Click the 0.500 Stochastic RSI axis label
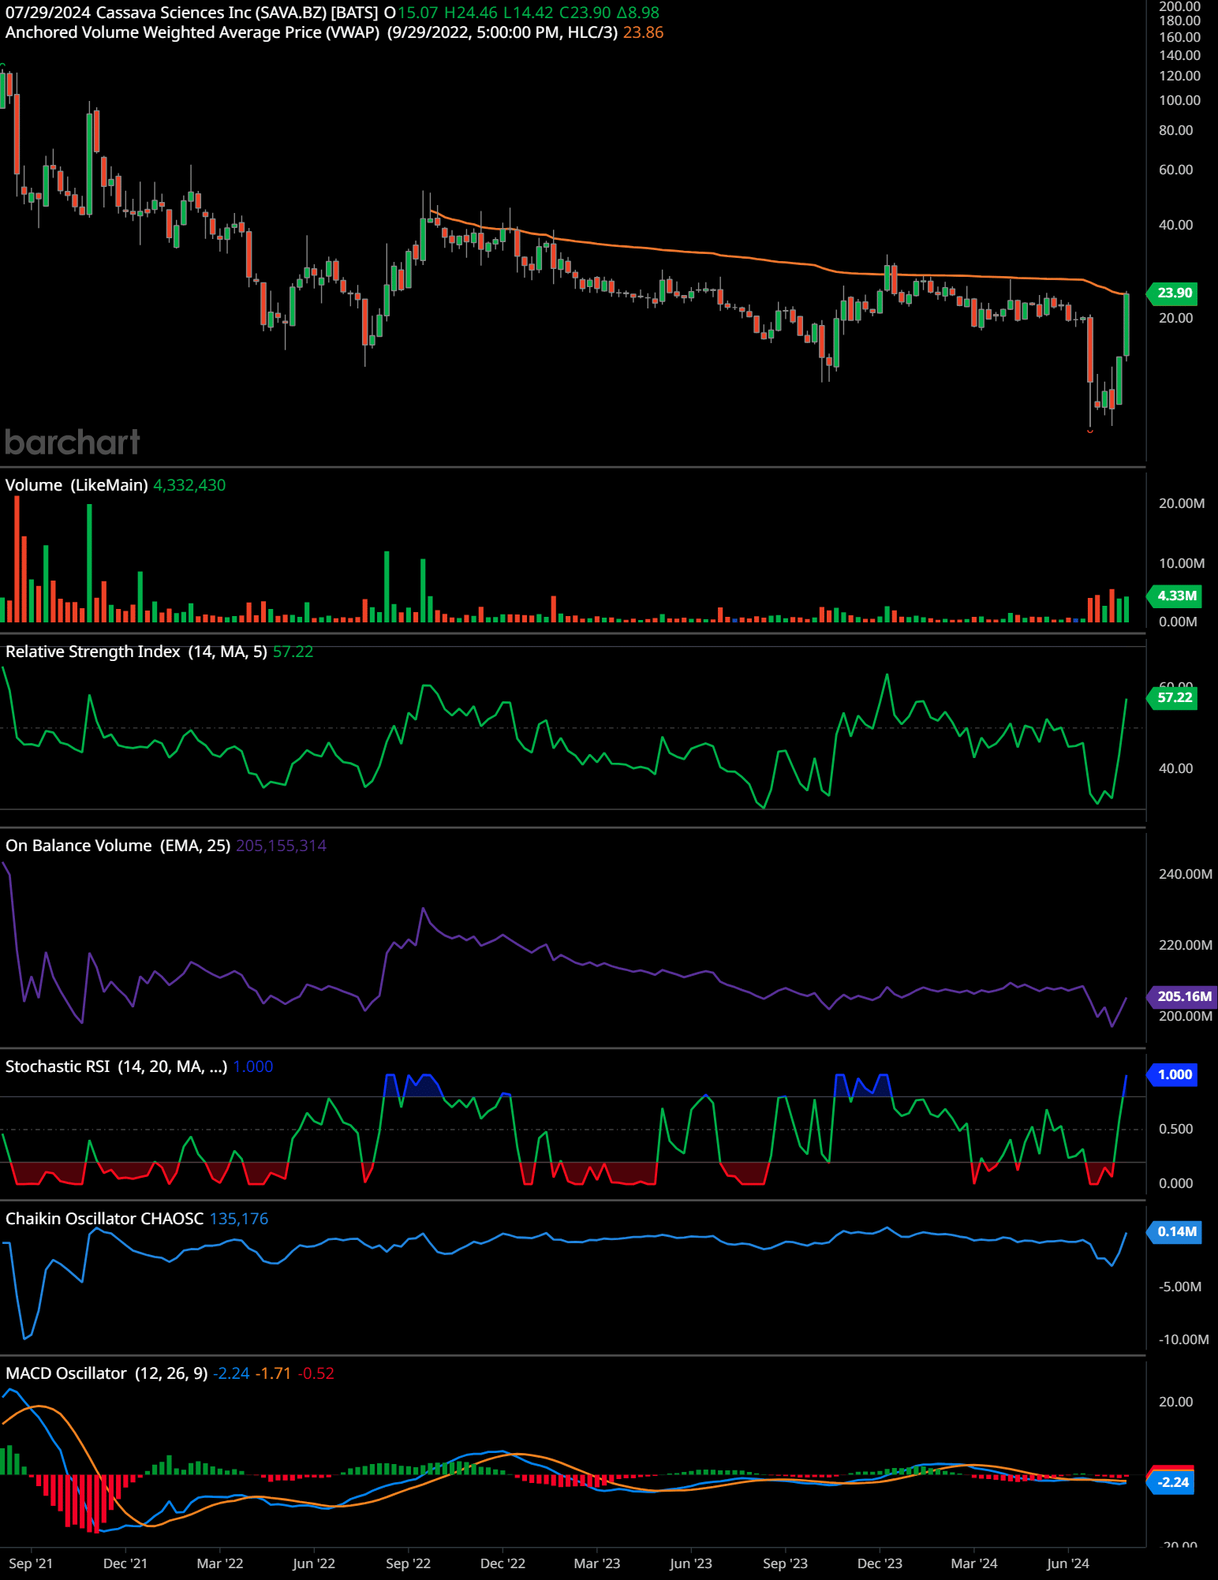The image size is (1218, 1580). coord(1175,1129)
